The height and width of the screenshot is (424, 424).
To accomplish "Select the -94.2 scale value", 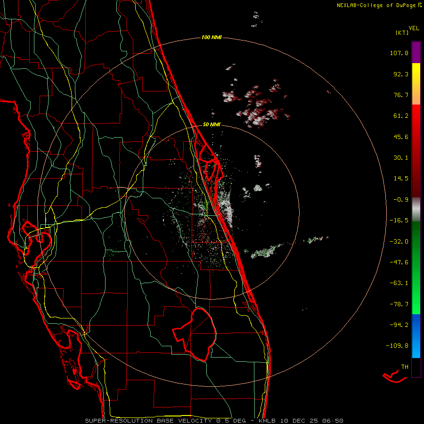I will click(399, 325).
